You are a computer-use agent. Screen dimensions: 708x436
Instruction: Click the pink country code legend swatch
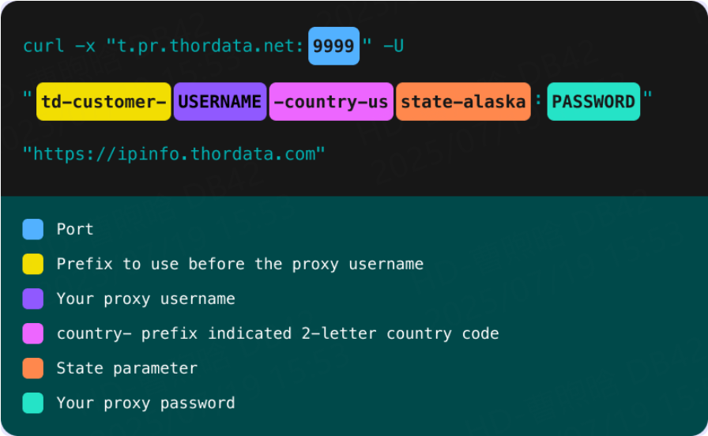click(33, 333)
